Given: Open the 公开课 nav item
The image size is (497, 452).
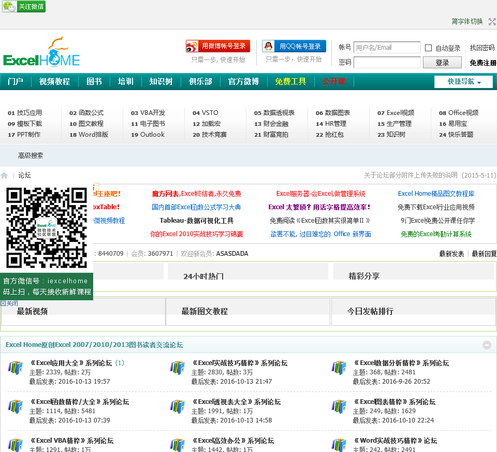Looking at the screenshot, I should (x=334, y=81).
